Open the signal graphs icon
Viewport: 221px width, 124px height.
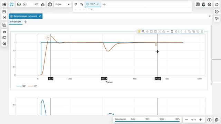click(4, 25)
